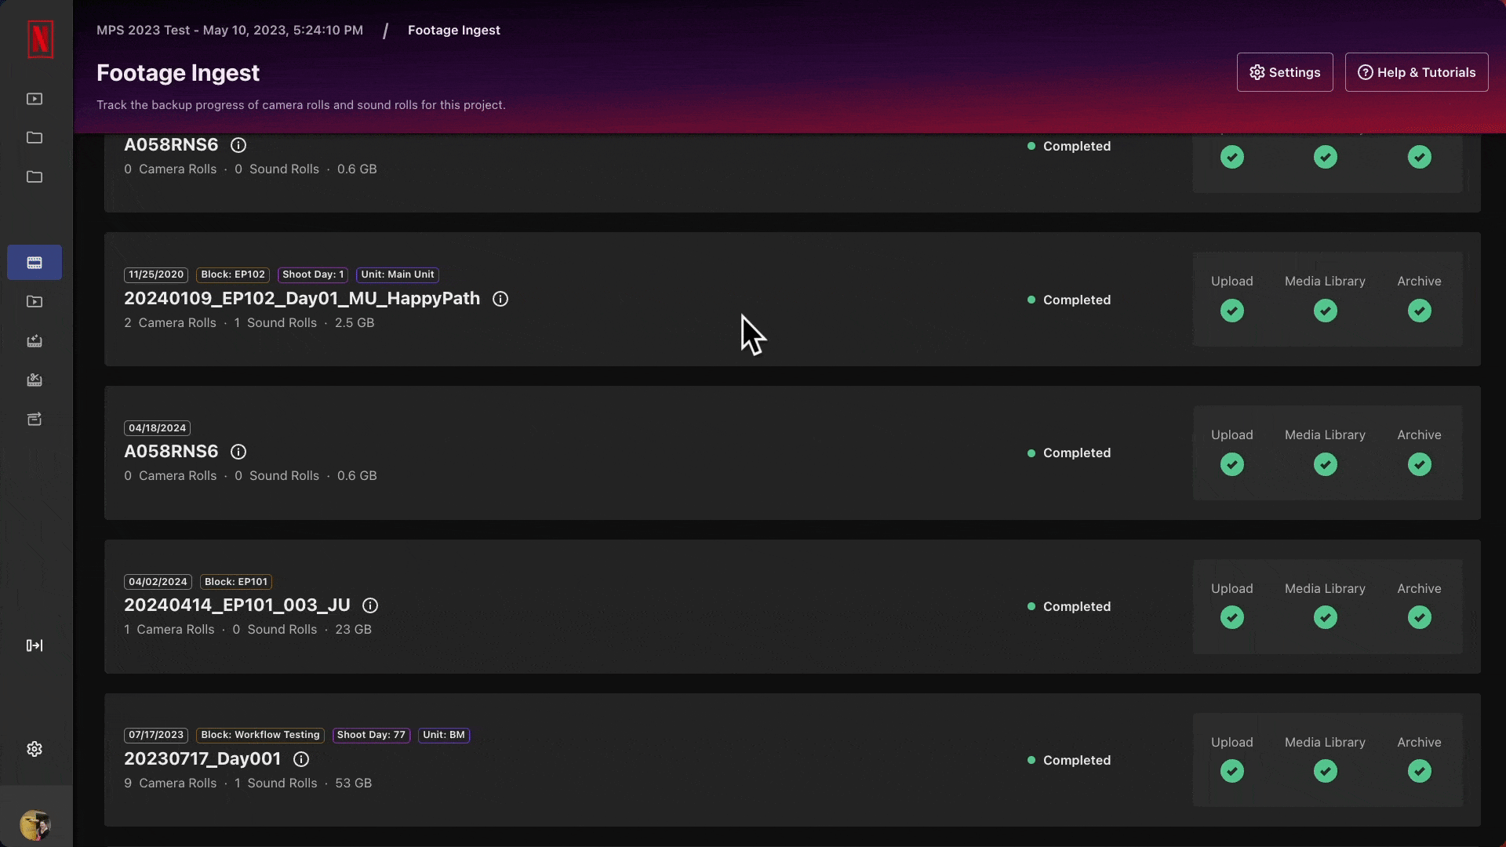This screenshot has height=847, width=1506.
Task: Toggle Archive status for 20230717_Day001
Action: tap(1419, 770)
